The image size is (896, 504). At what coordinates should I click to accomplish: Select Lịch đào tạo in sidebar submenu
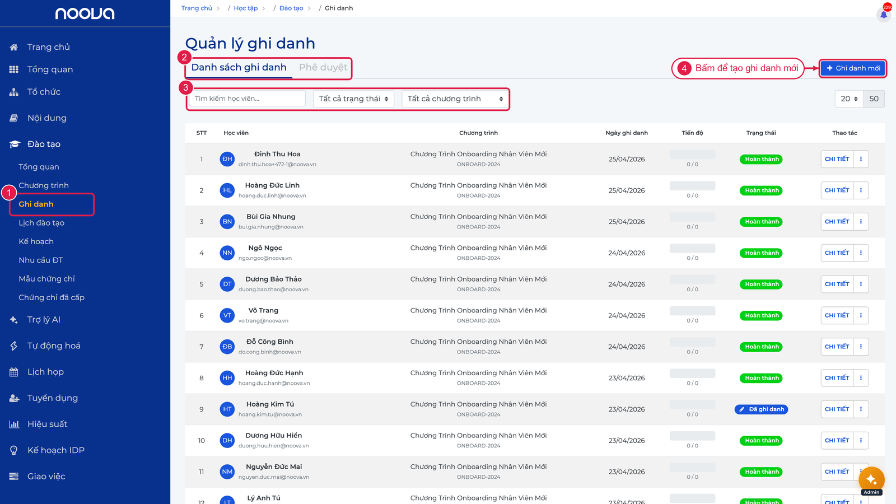[x=41, y=223]
